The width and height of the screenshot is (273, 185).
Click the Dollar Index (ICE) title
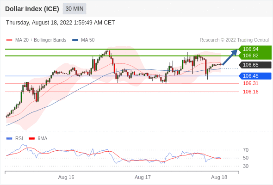click(x=32, y=9)
